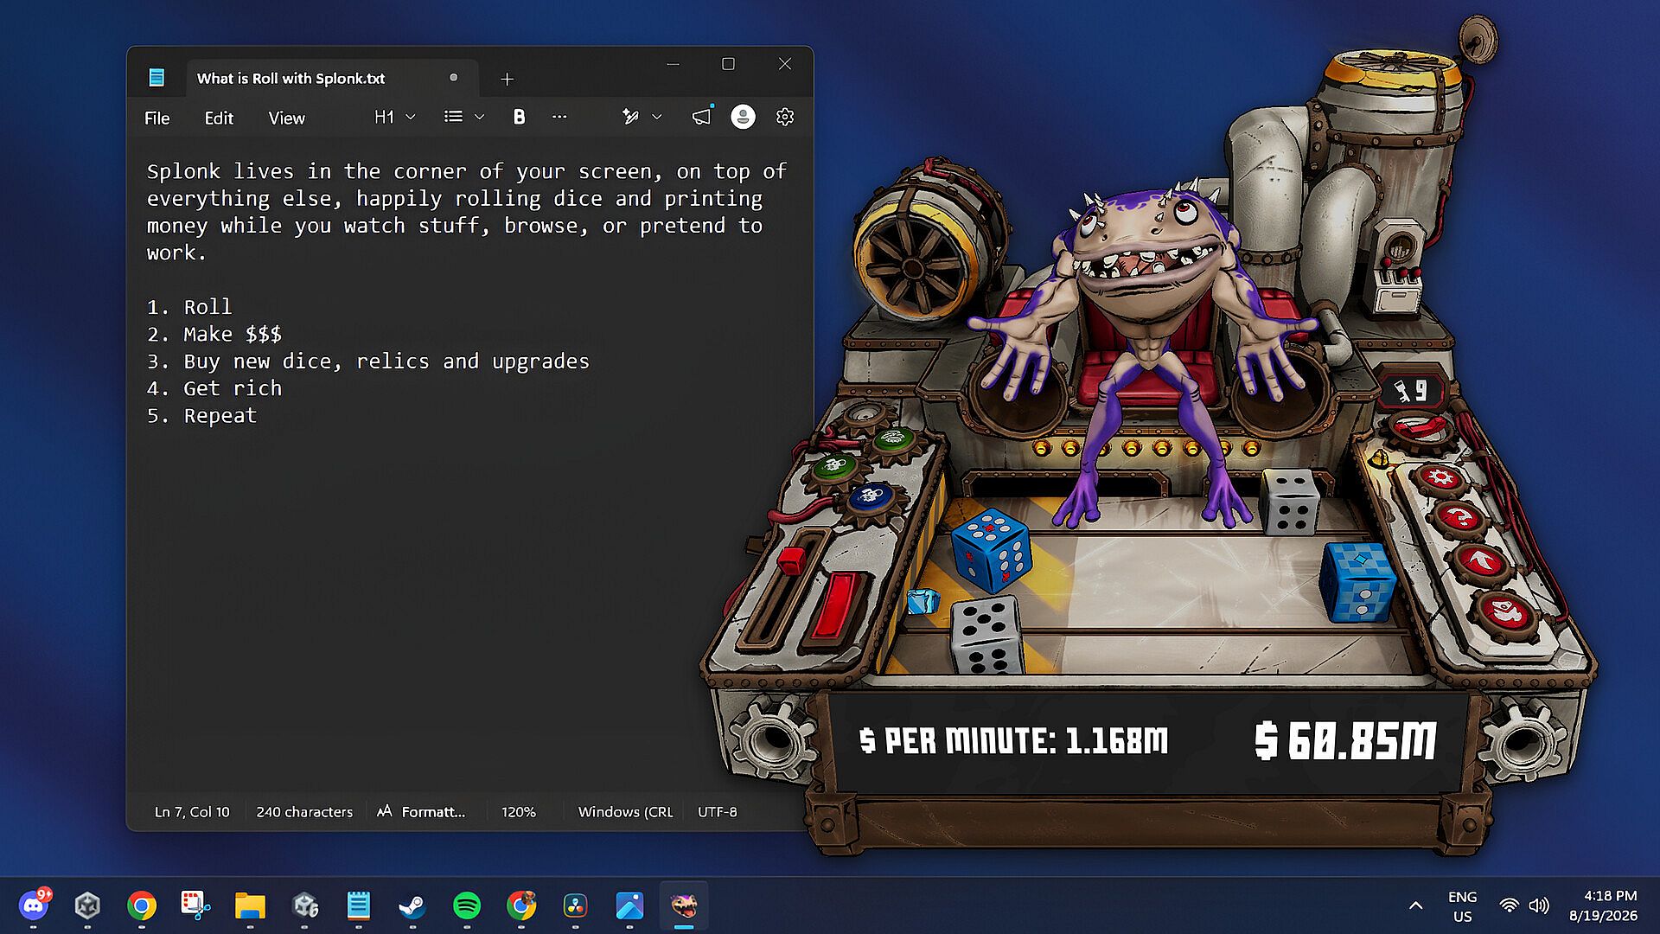Screen dimensions: 1660x934
Task: Open DaVinci Resolve from the taskbar
Action: (575, 905)
